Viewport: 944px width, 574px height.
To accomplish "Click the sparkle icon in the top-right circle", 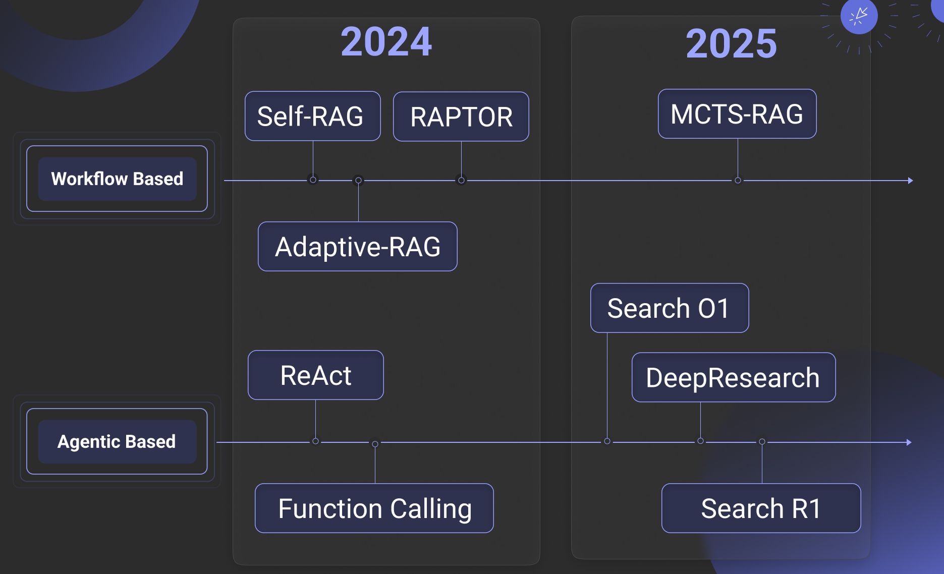I will point(859,16).
